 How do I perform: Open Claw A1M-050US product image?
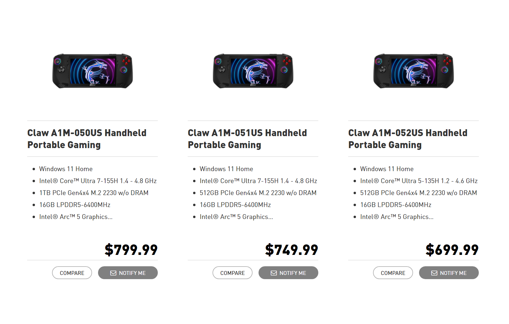[x=93, y=71]
